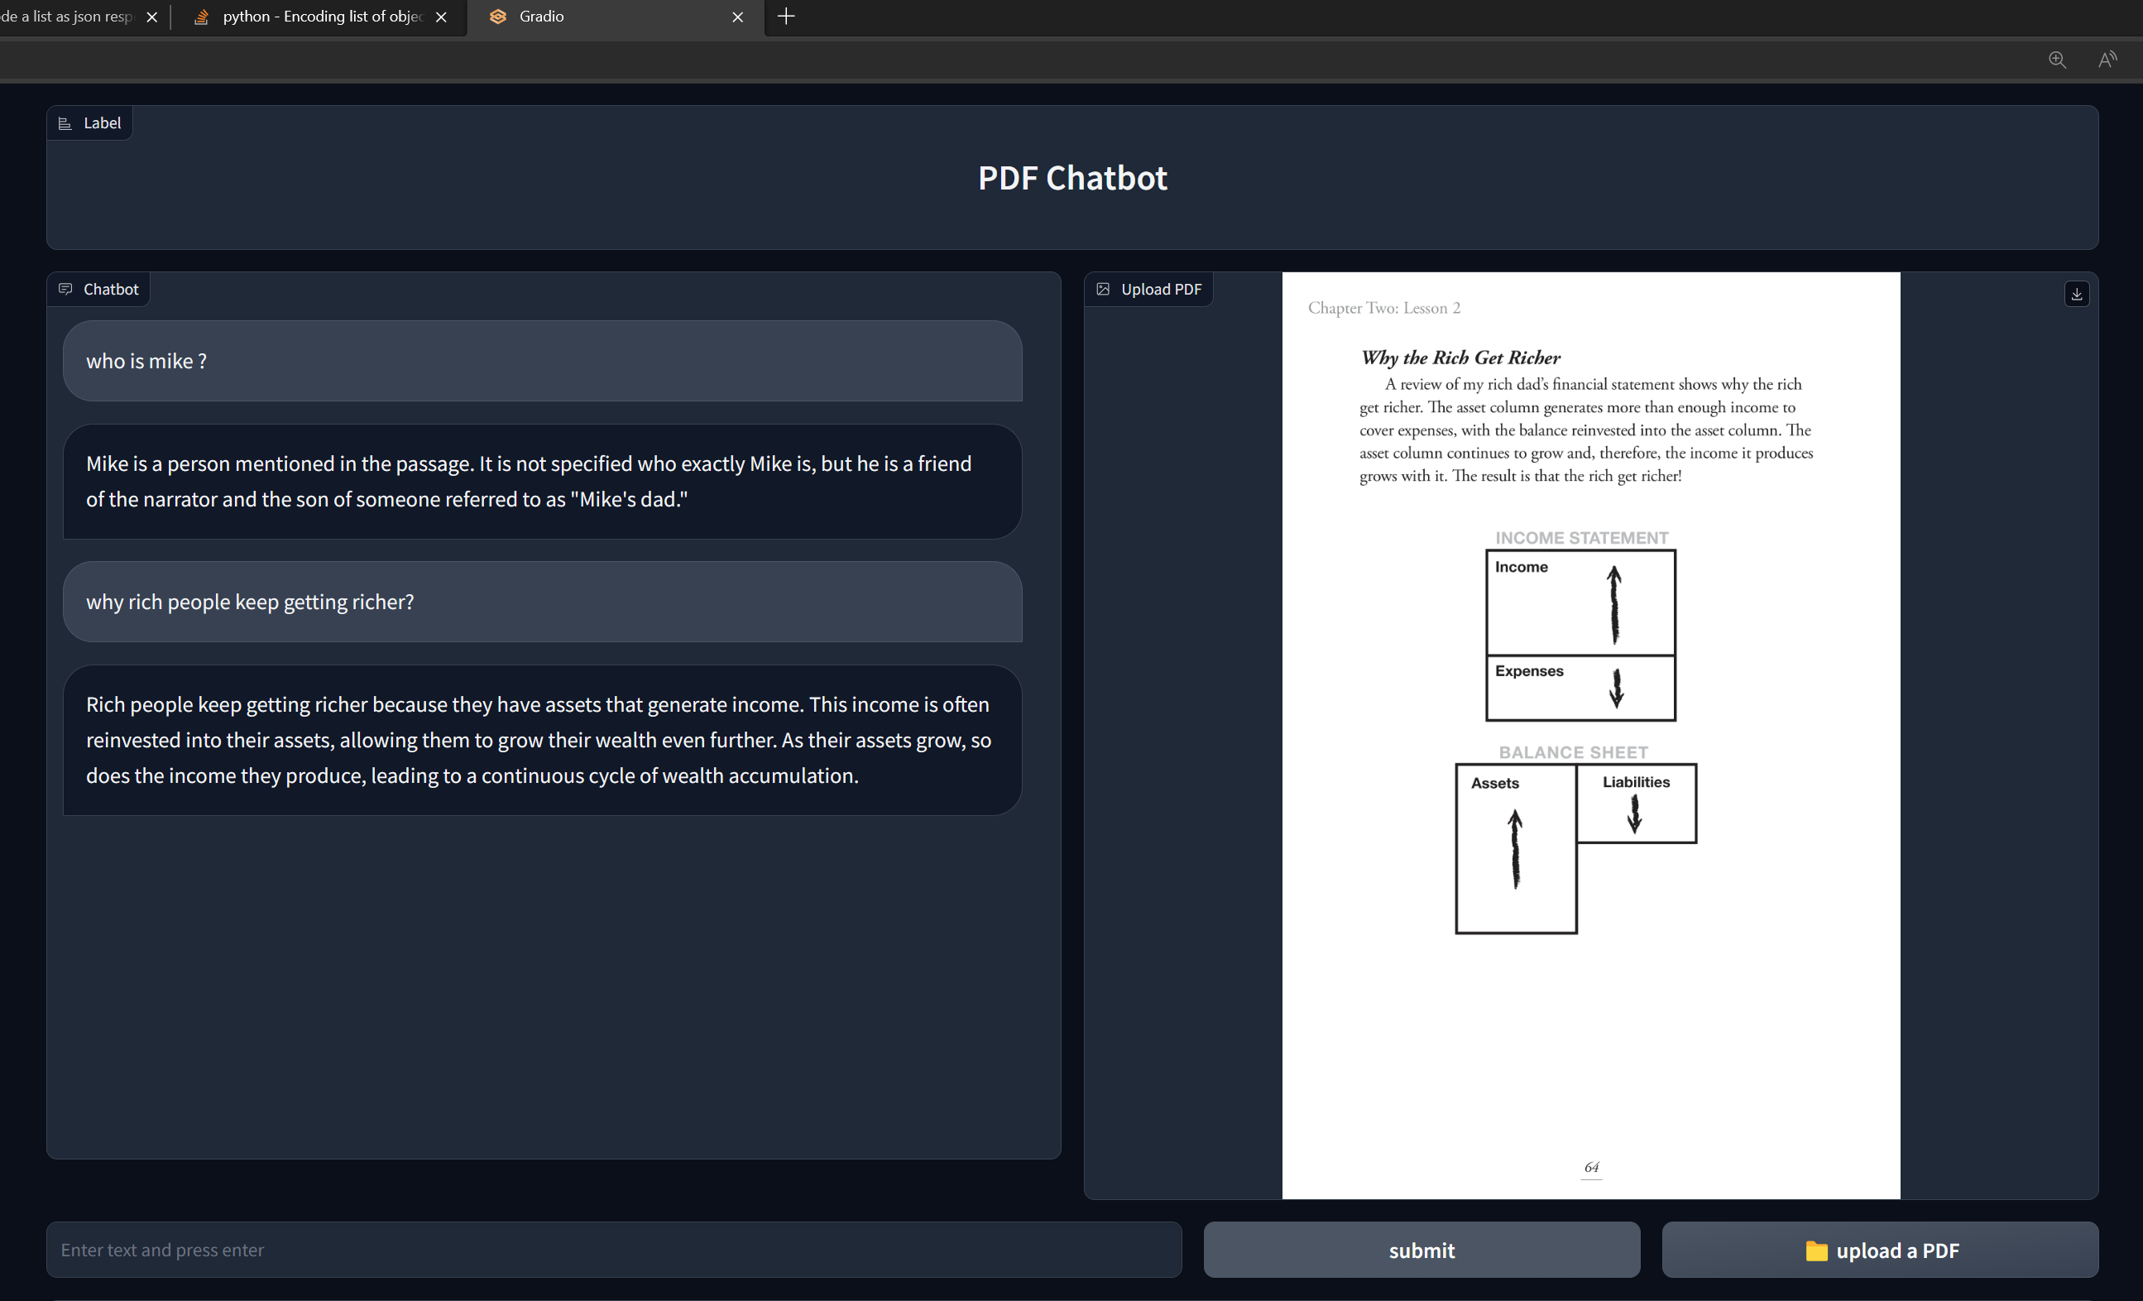Click the upload a PDF button

1880,1250
